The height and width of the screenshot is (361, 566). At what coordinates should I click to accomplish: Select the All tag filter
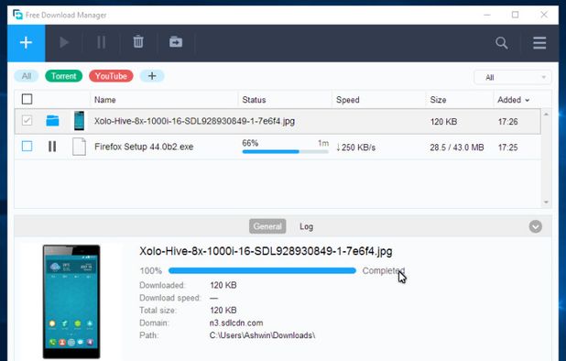(x=27, y=76)
